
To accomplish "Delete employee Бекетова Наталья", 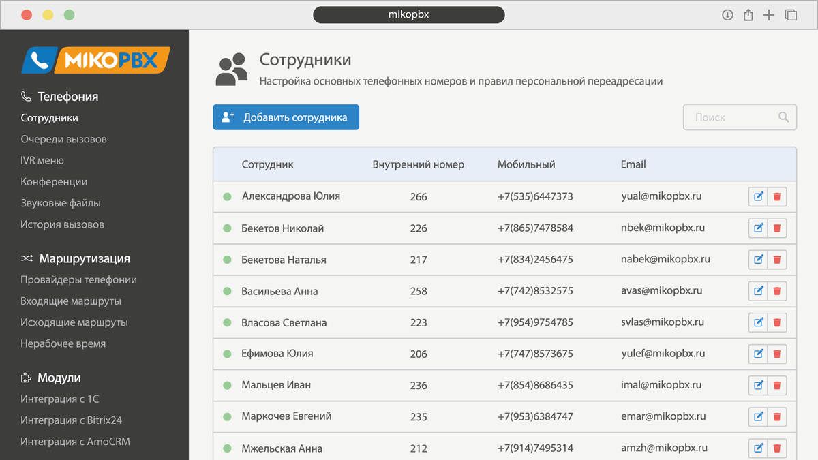I will pyautogui.click(x=777, y=260).
